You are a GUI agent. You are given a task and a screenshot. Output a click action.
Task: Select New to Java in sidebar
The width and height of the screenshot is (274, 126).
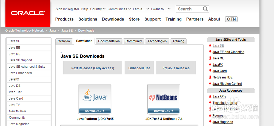(29, 111)
